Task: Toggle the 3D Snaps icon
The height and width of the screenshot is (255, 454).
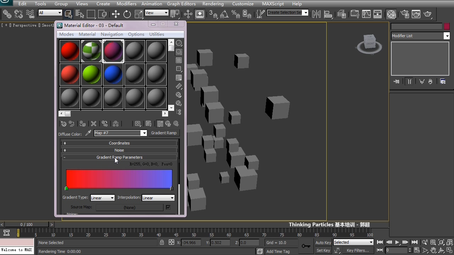Action: (213, 14)
